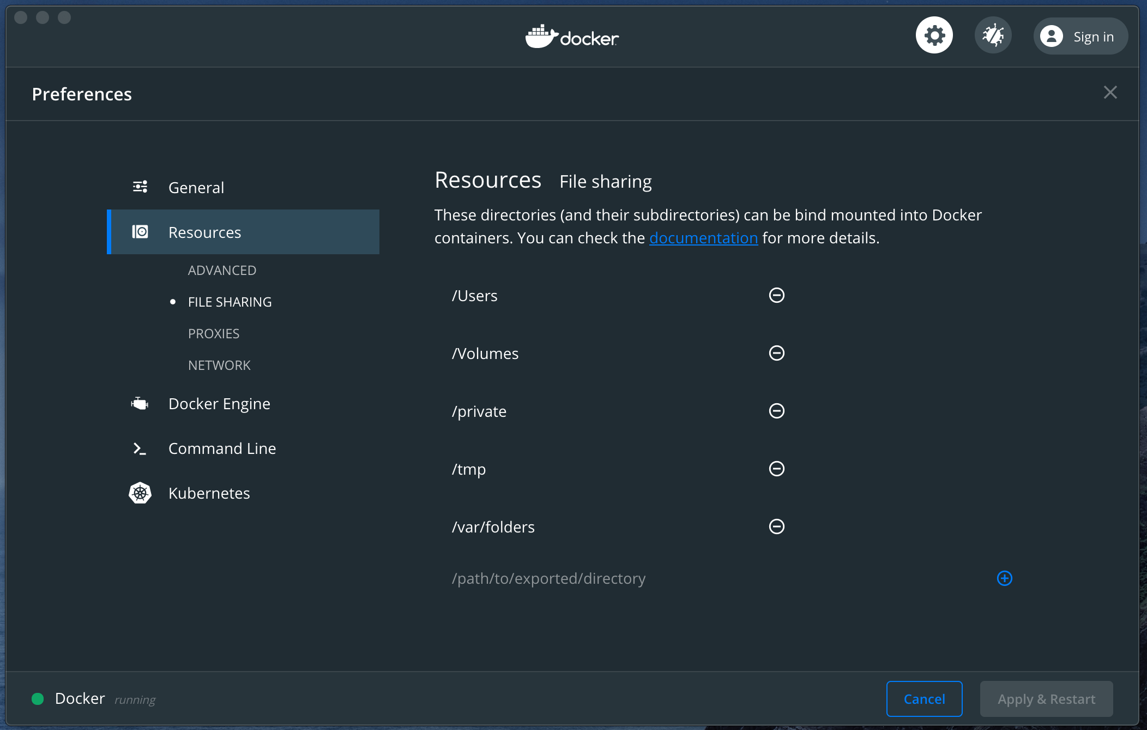Click the Sign in button
The image size is (1147, 730).
pos(1080,37)
